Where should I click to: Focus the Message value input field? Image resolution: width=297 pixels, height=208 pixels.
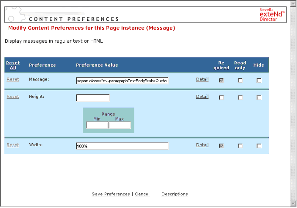[122, 81]
